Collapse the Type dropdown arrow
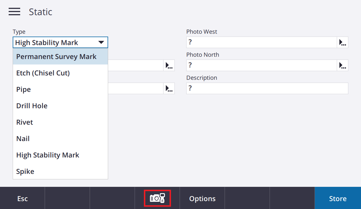Viewport: 361px width, 209px height. pos(101,42)
